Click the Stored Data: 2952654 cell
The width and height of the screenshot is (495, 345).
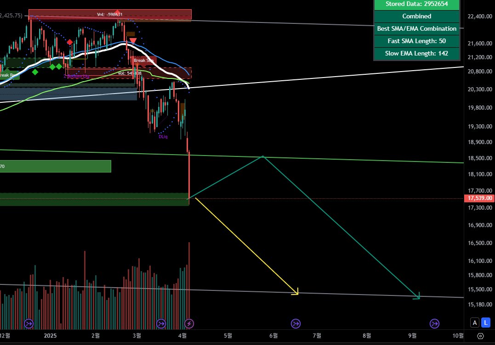(417, 4)
